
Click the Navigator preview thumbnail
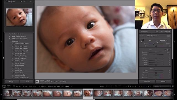19,17
